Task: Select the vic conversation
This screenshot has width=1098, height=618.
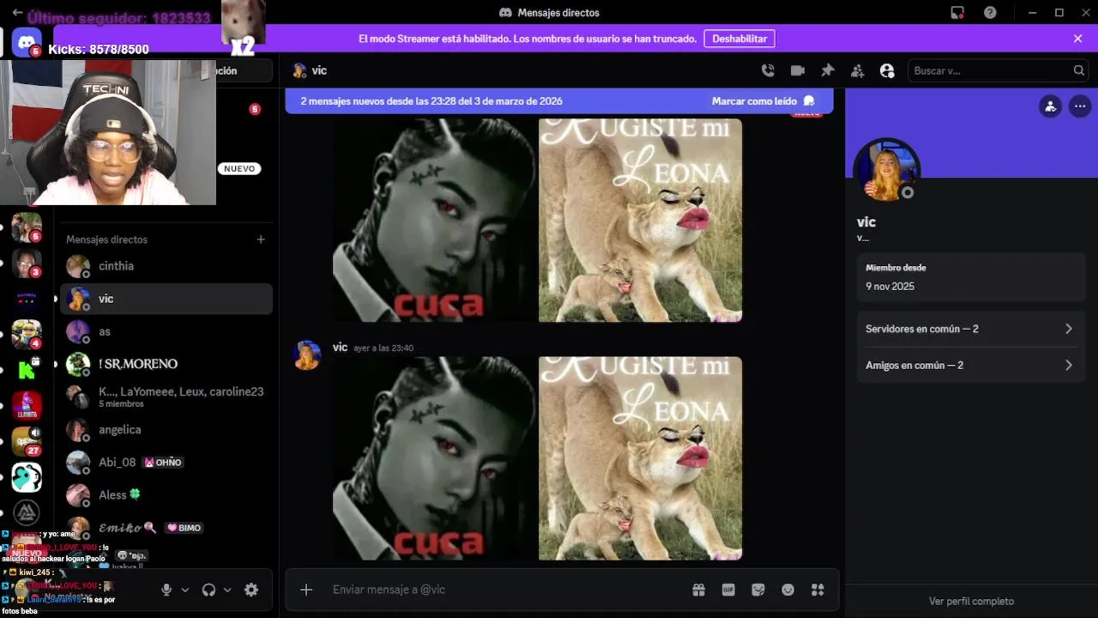Action: [166, 299]
